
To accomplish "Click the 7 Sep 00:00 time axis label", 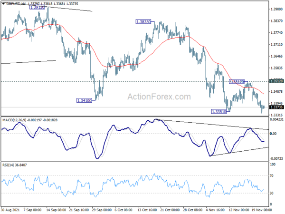I will [x=32, y=210].
